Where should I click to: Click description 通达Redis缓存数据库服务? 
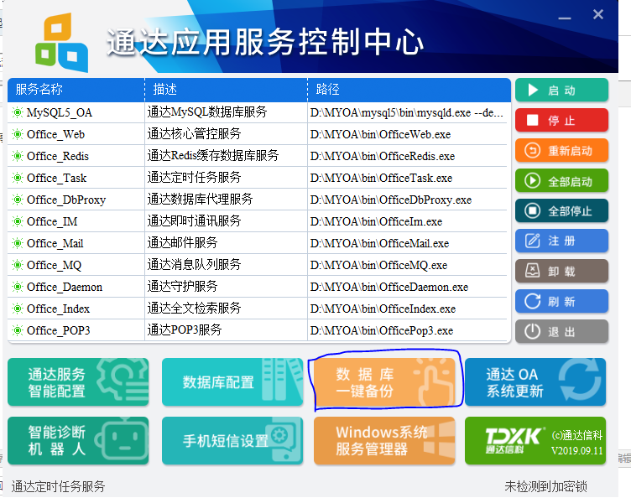pyautogui.click(x=213, y=155)
